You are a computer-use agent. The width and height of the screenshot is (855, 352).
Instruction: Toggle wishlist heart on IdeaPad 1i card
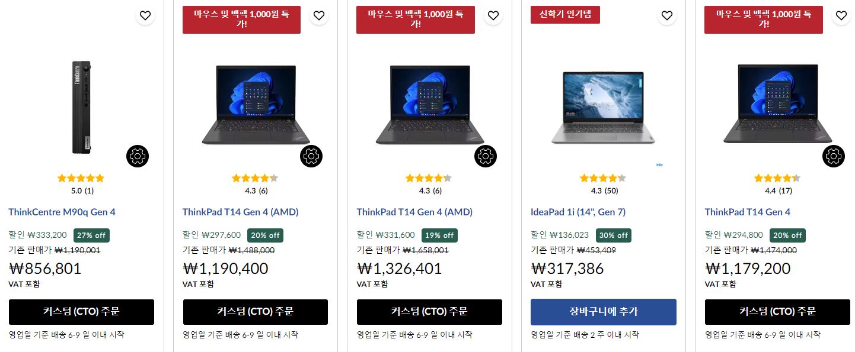(667, 15)
